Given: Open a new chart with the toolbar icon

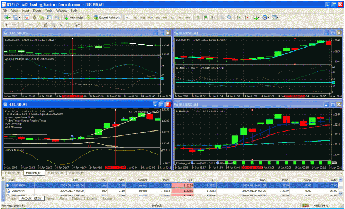Looking at the screenshot, I should point(6,18).
